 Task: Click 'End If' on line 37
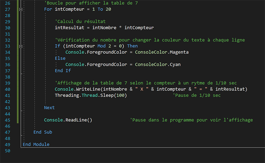click(x=63, y=71)
